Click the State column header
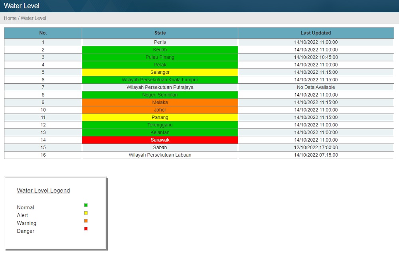 tap(160, 33)
